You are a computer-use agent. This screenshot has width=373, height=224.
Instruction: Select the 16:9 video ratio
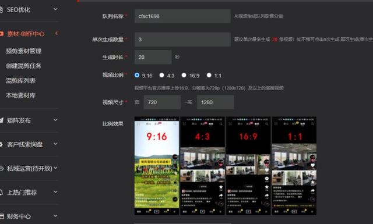click(184, 75)
